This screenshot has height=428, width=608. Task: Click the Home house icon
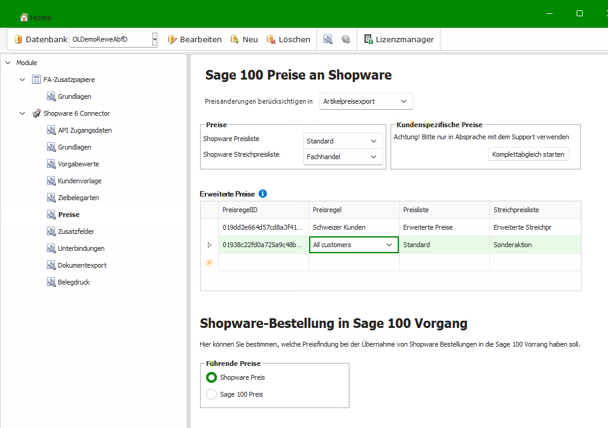[24, 17]
